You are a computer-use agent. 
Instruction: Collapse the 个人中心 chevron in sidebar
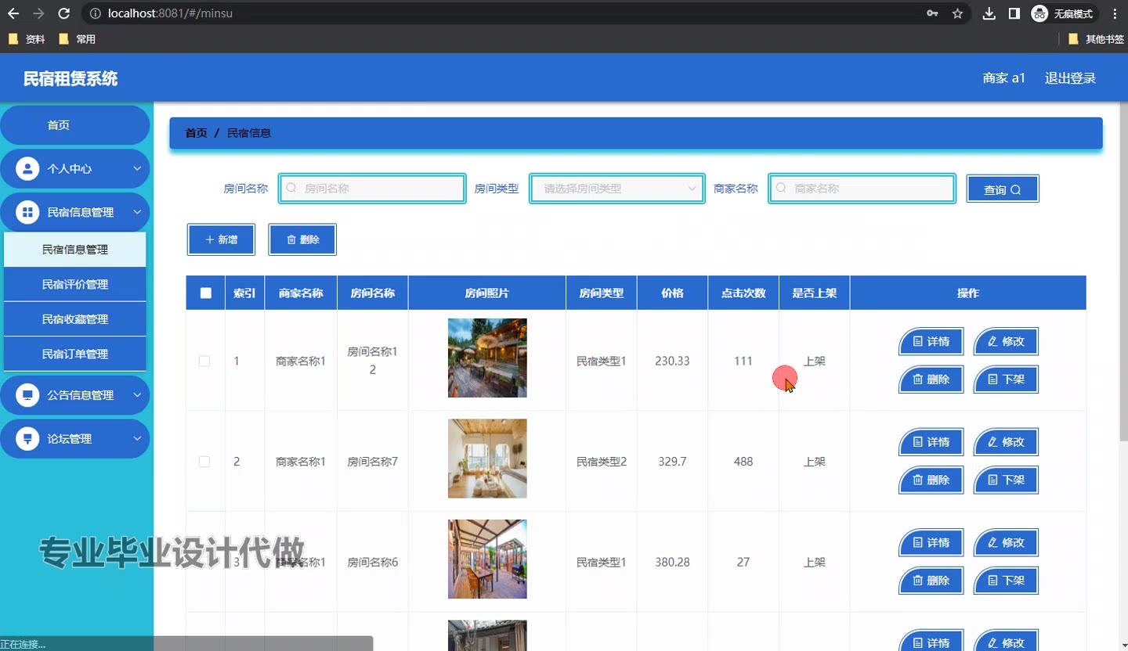(137, 169)
